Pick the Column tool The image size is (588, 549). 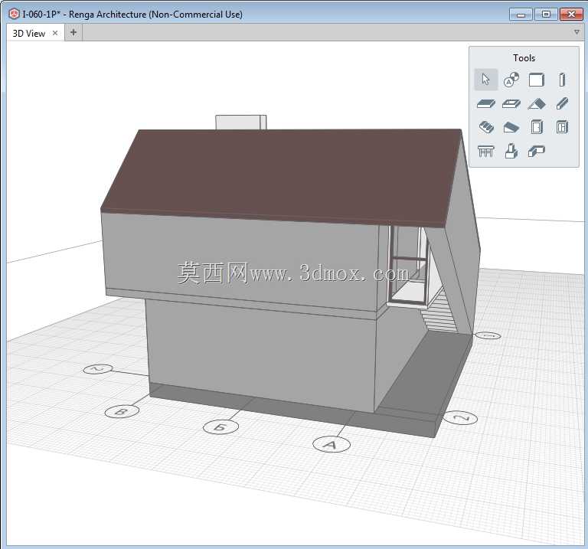[562, 80]
